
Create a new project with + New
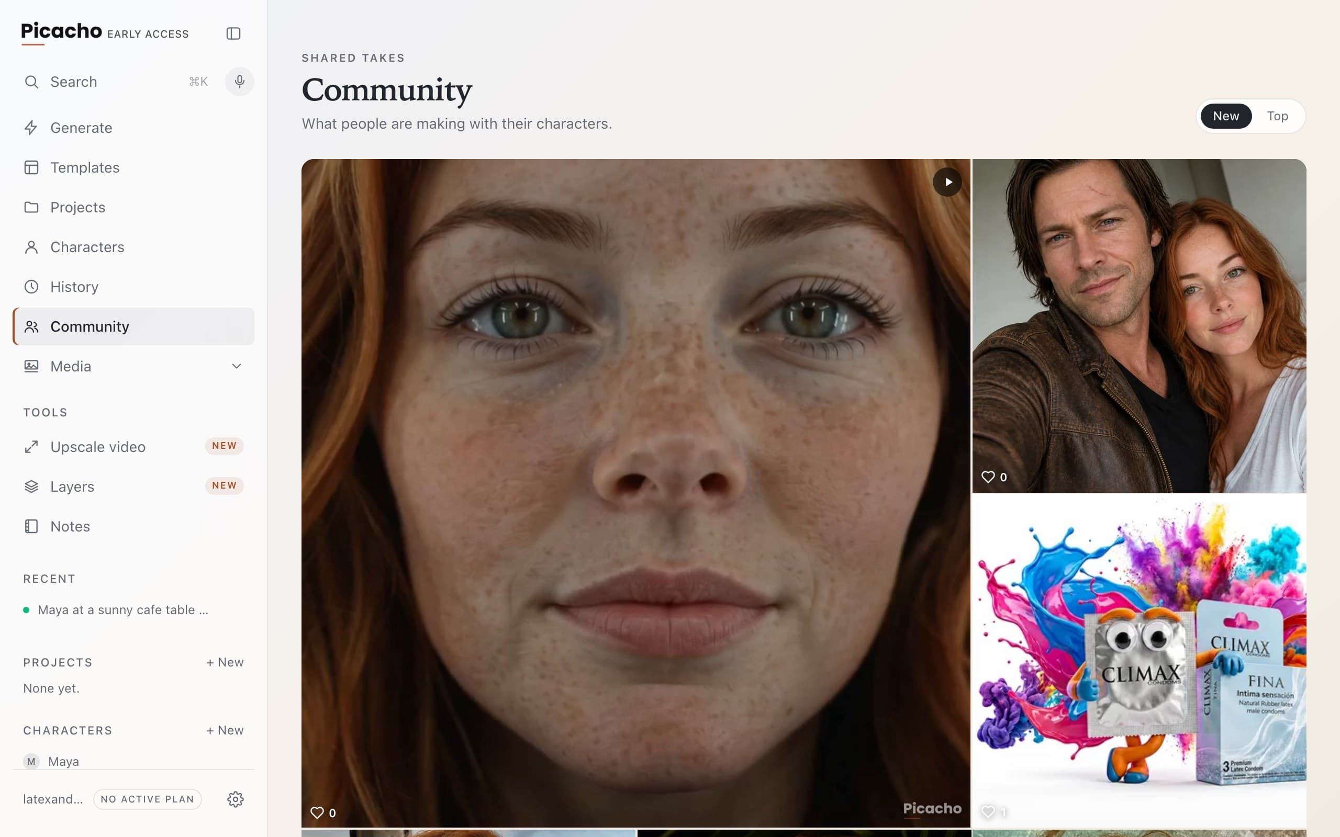click(225, 662)
